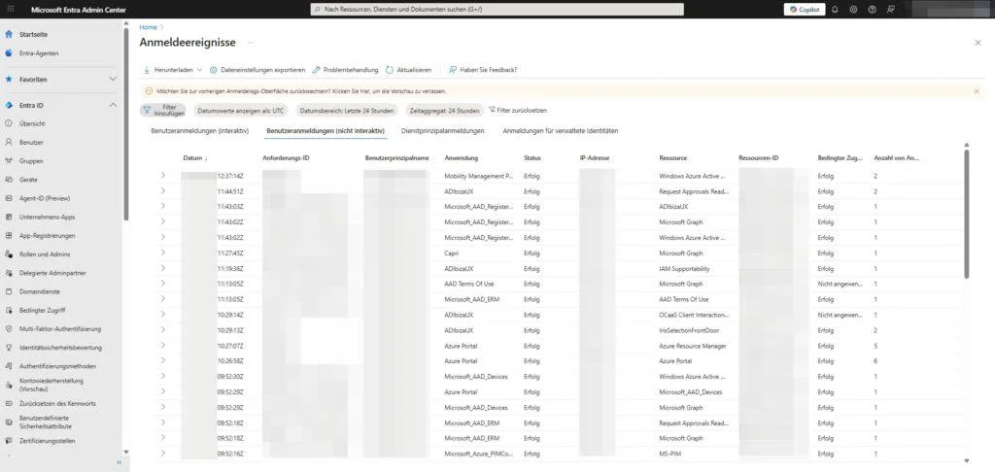Open the settings gear in header
The height and width of the screenshot is (472, 995).
(853, 9)
